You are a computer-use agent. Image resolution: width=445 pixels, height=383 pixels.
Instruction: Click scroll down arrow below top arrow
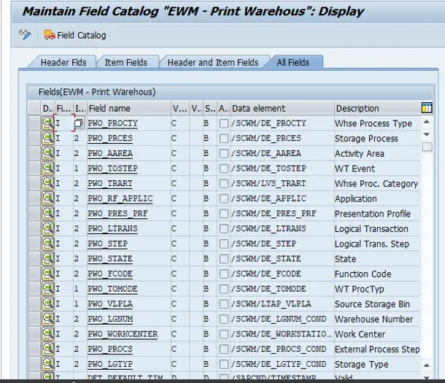coord(427,134)
